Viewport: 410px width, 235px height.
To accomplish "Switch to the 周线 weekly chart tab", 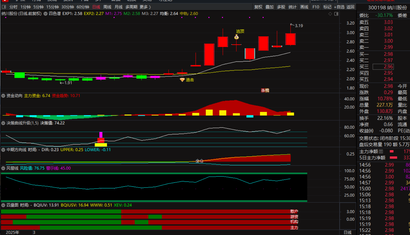I will 107,7.
